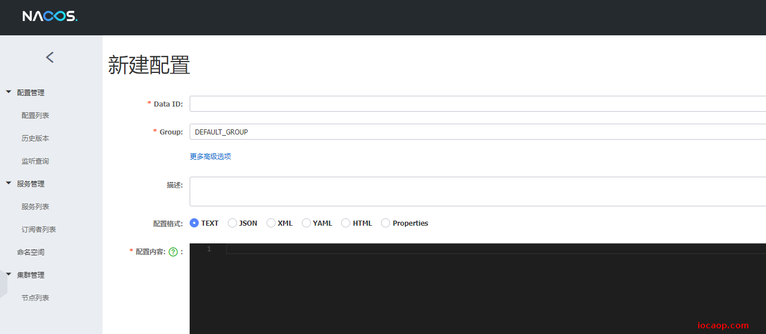Open 配置列表 in the sidebar
The height and width of the screenshot is (334, 766).
(35, 115)
